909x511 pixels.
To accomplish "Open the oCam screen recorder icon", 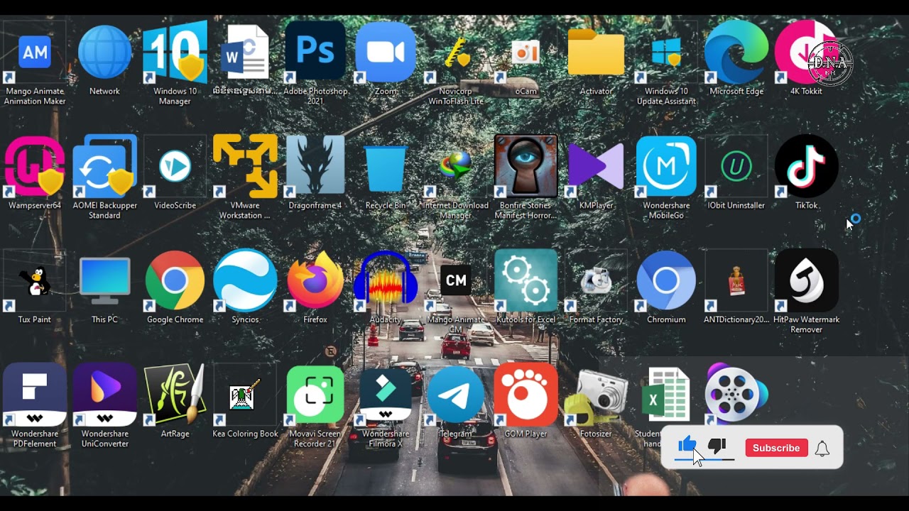I will click(526, 53).
